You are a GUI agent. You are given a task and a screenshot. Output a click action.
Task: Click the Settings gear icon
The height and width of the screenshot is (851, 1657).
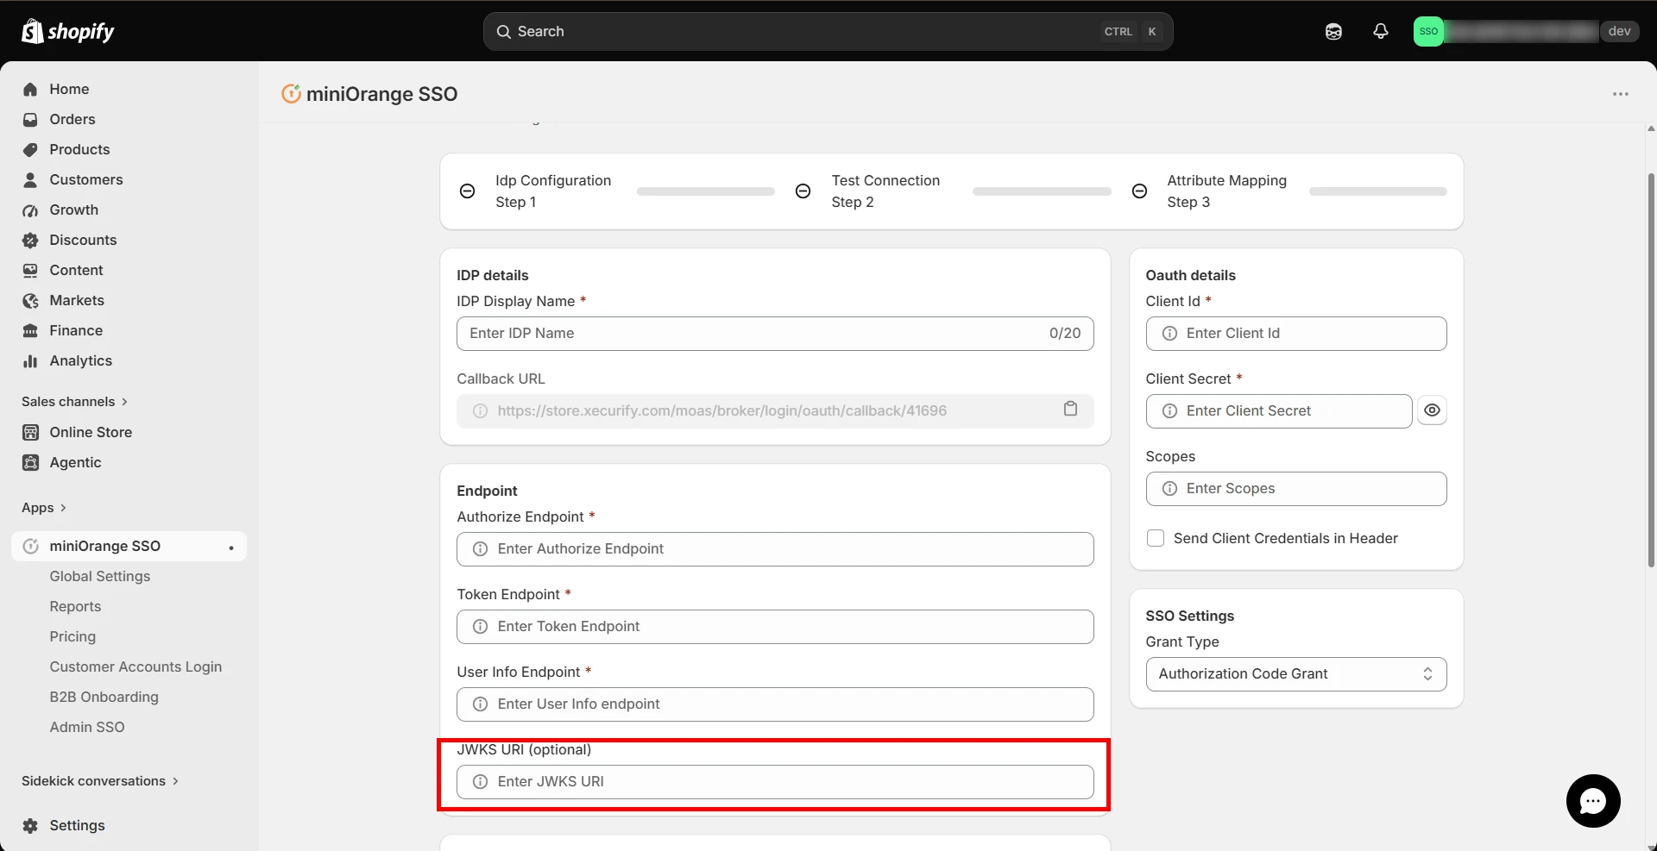click(x=30, y=826)
